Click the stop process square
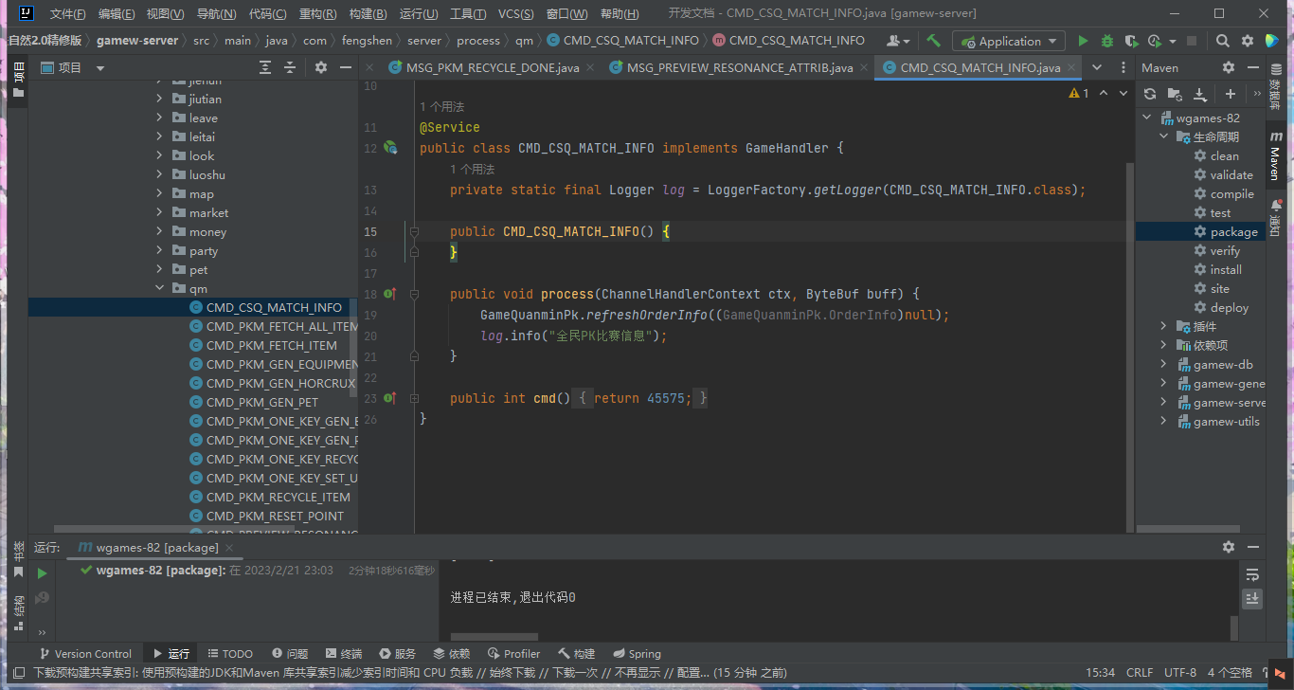1294x690 pixels. click(1192, 41)
